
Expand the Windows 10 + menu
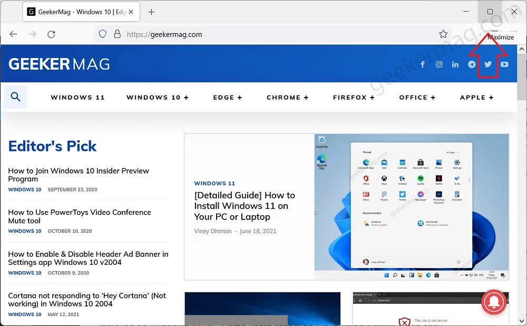click(x=158, y=97)
